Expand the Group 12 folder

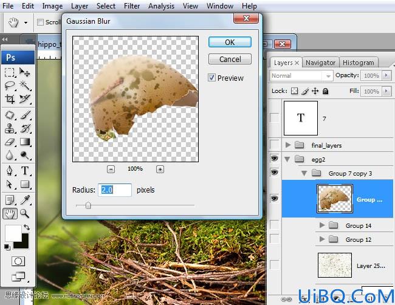[321, 239]
